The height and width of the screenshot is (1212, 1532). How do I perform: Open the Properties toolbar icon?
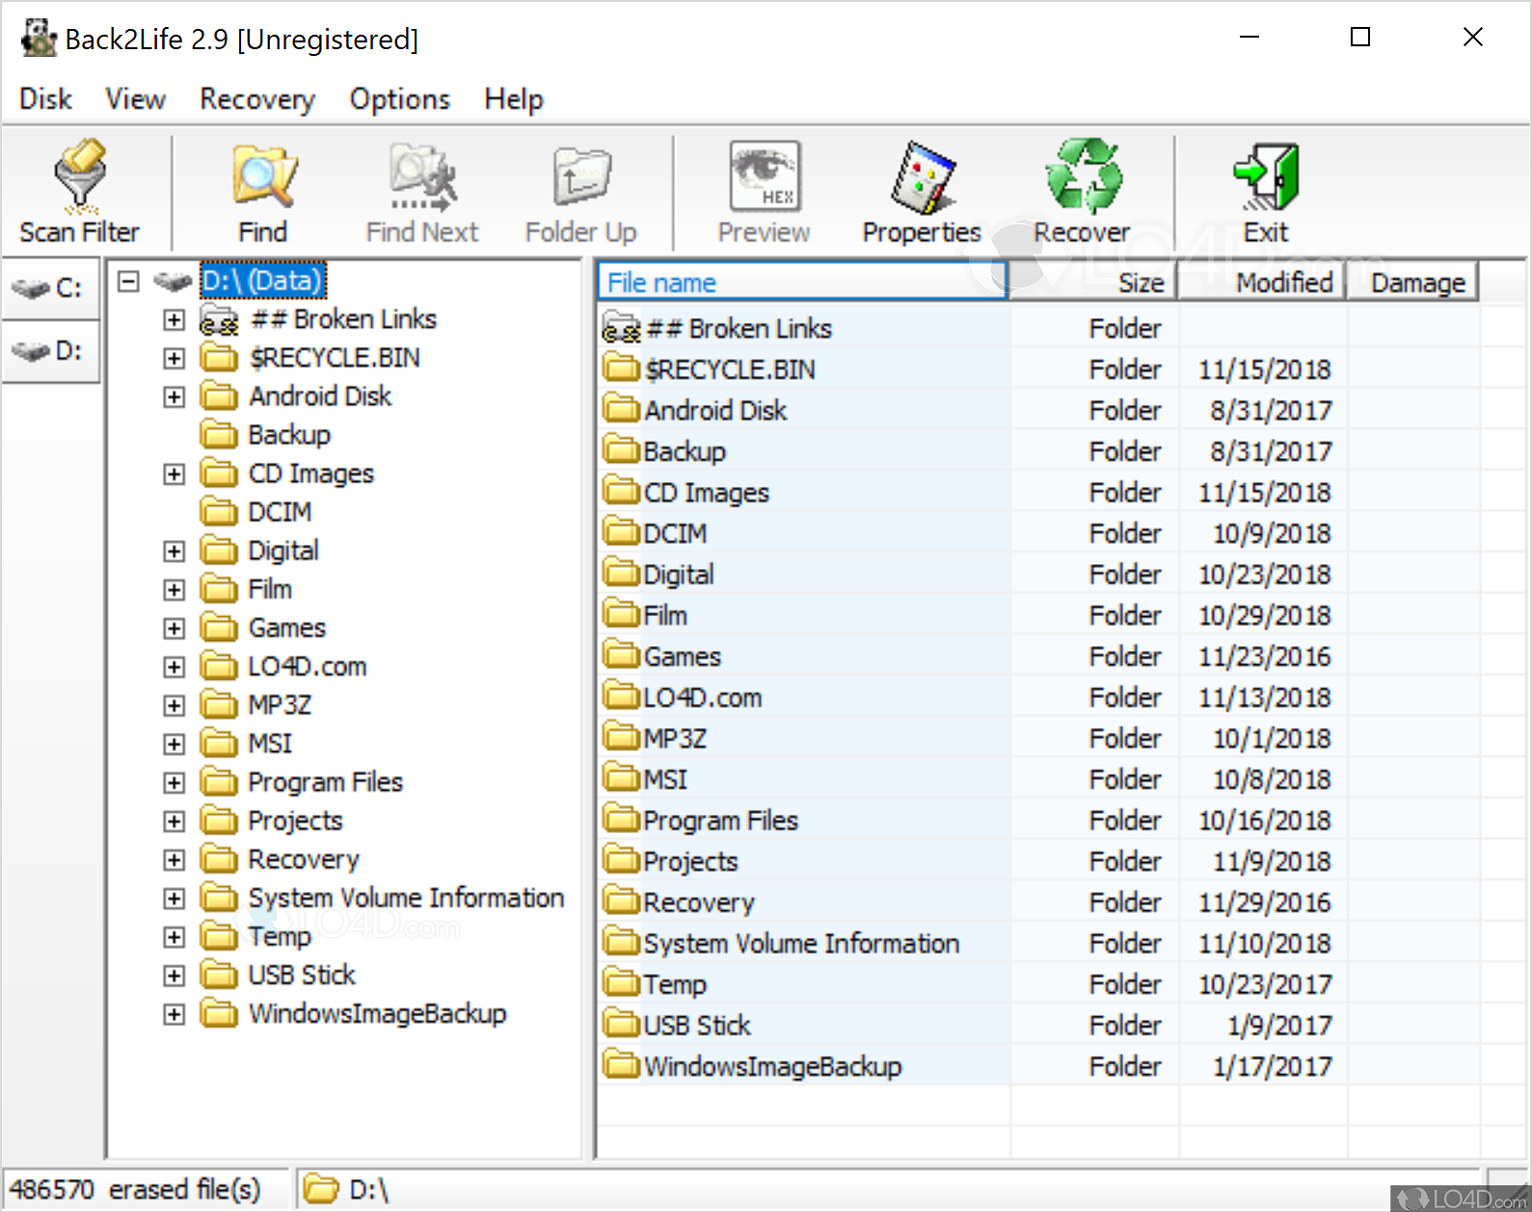click(921, 176)
